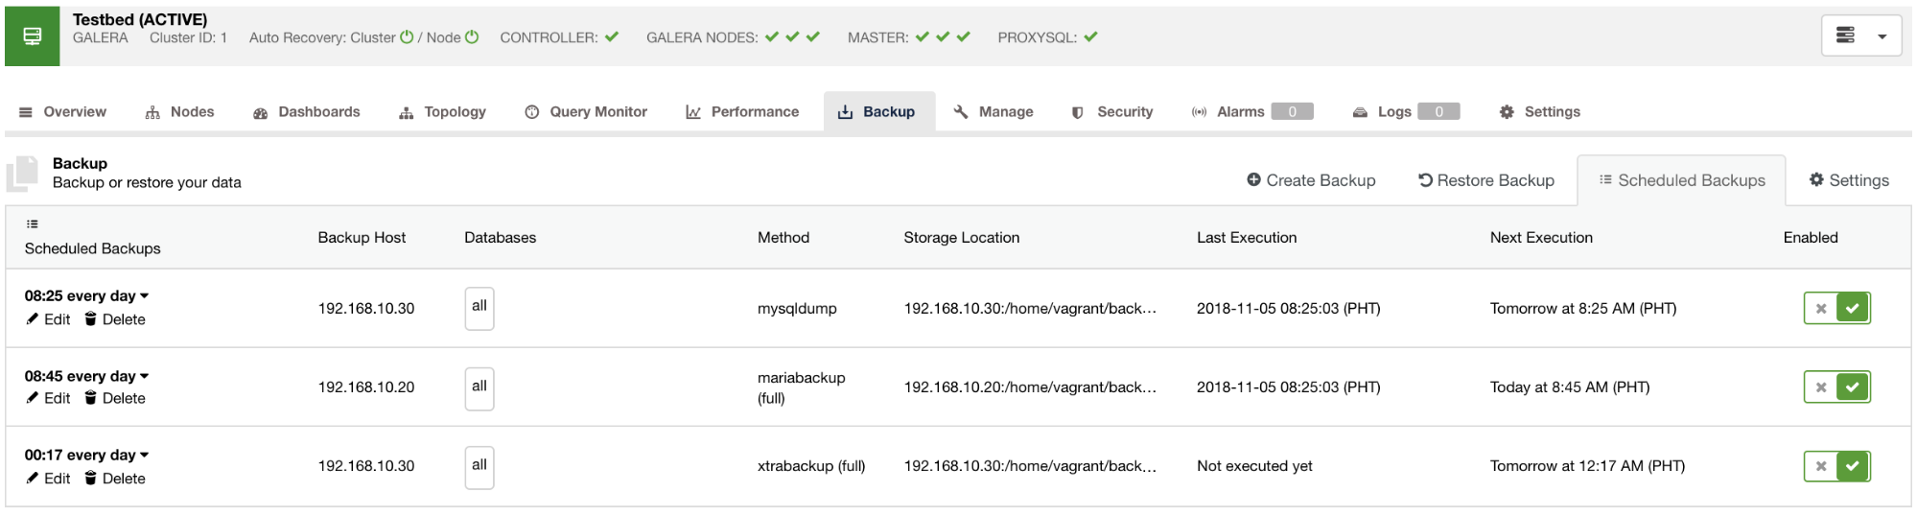Toggle Node auto recovery power icon

point(472,37)
